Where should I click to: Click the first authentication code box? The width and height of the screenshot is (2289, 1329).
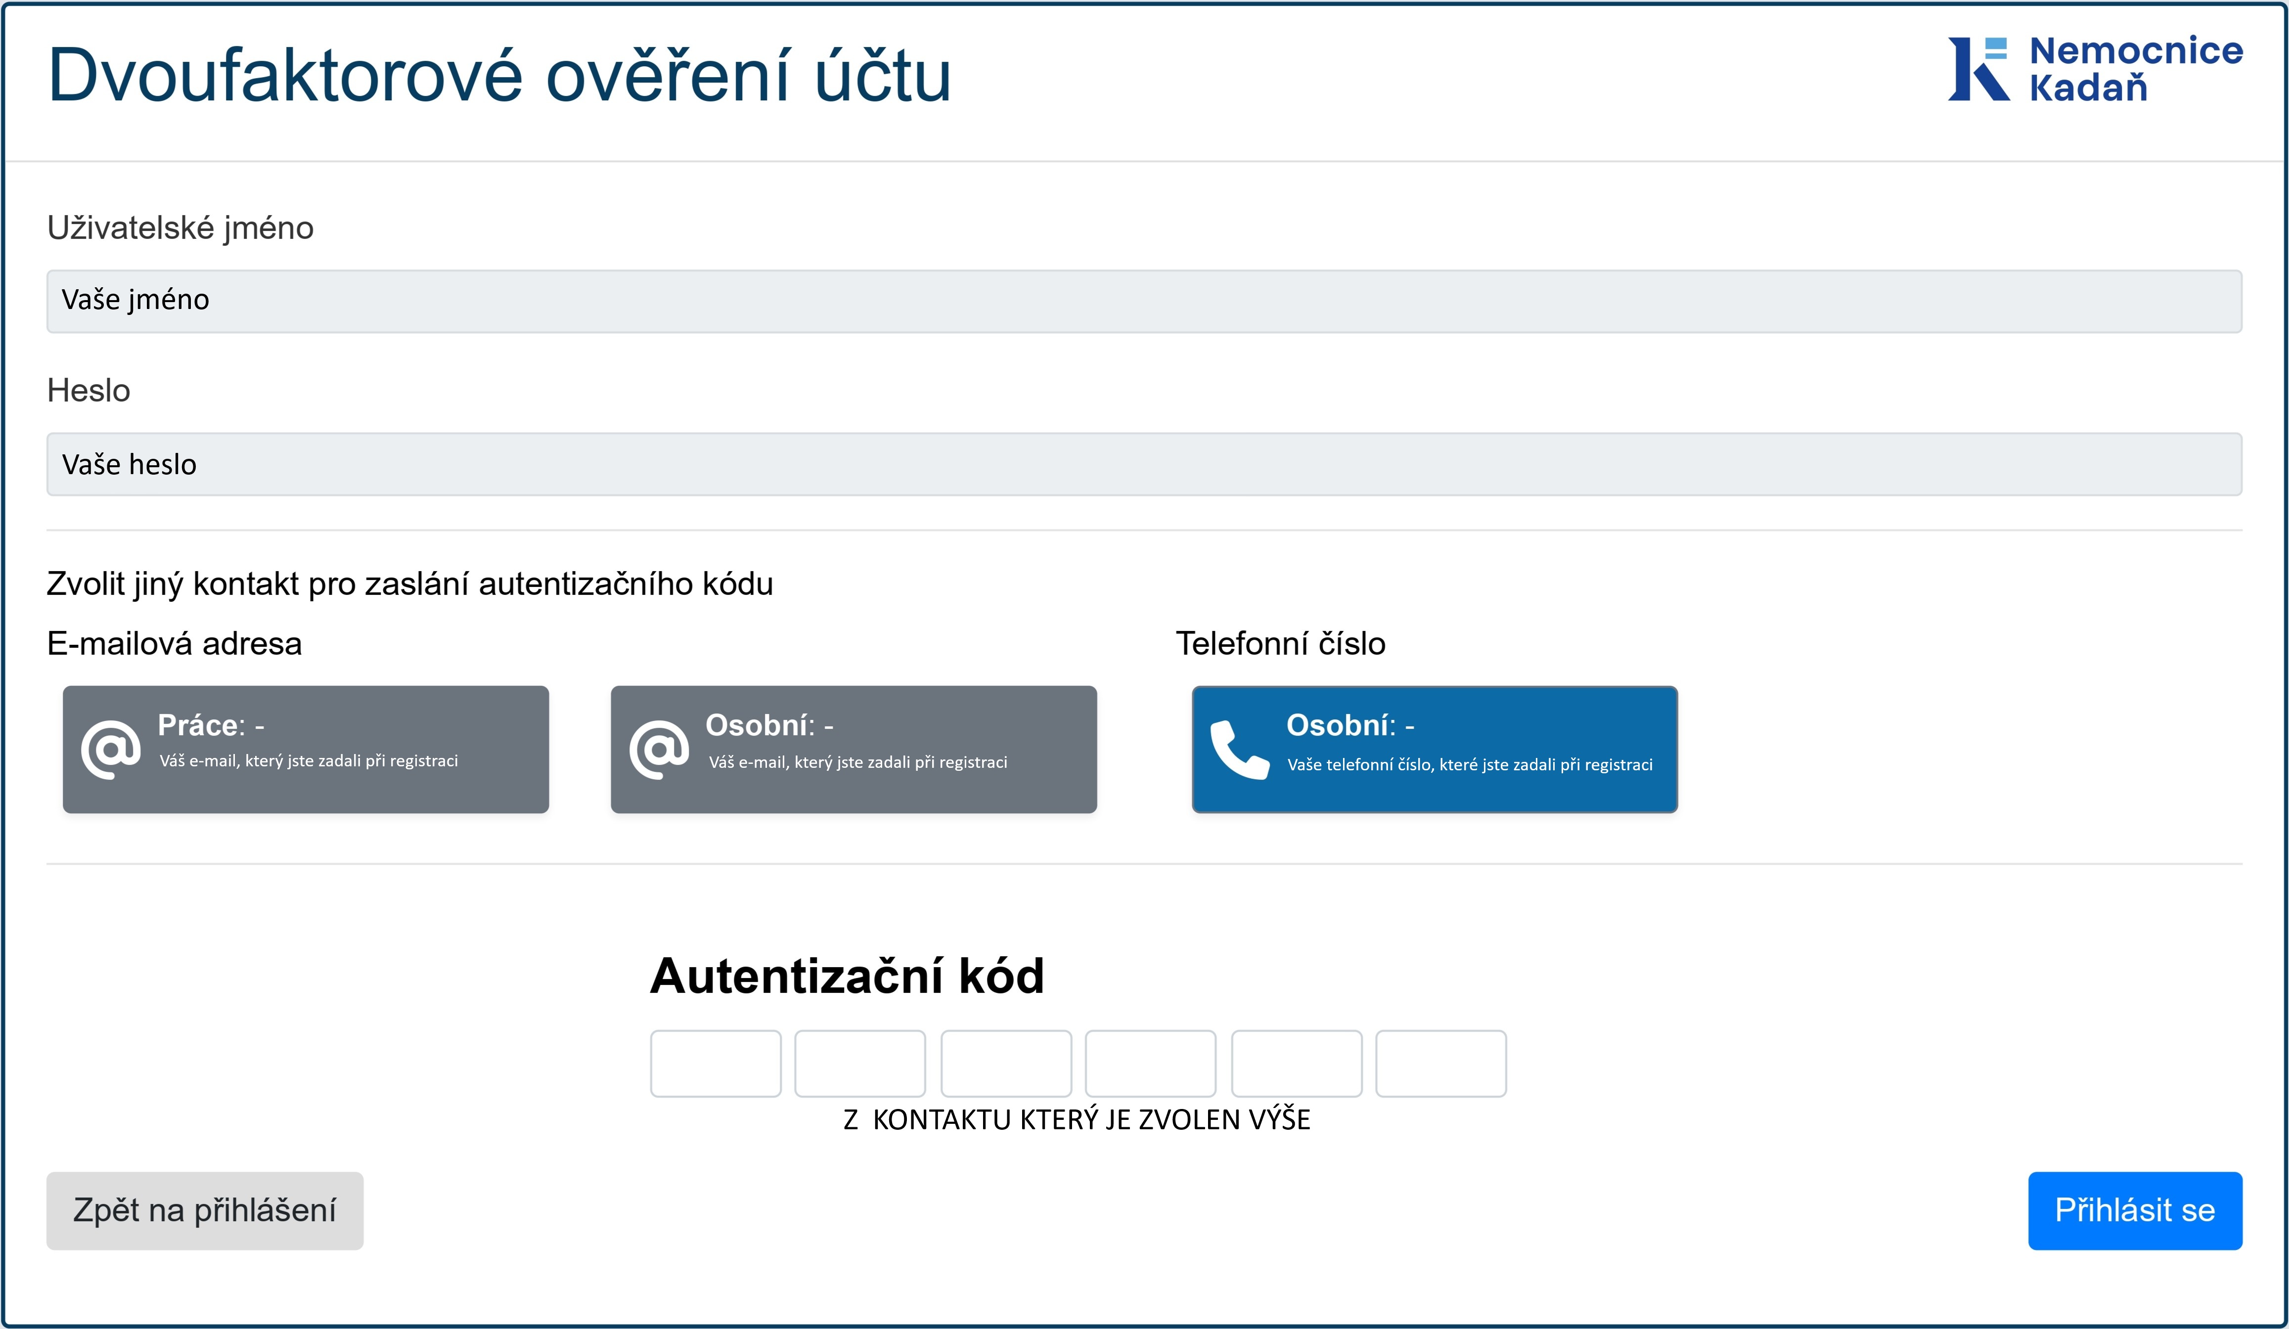pos(716,1064)
